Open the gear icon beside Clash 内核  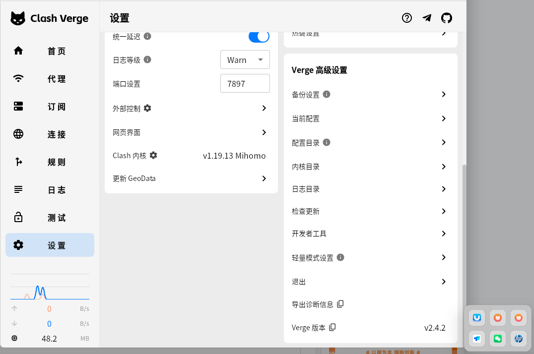tap(153, 156)
